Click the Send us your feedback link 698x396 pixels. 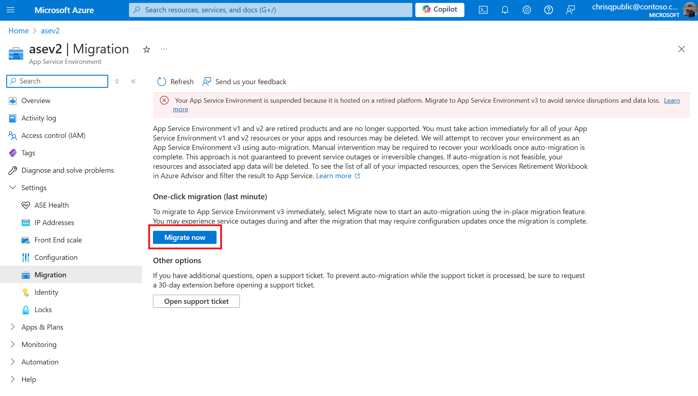(x=244, y=81)
